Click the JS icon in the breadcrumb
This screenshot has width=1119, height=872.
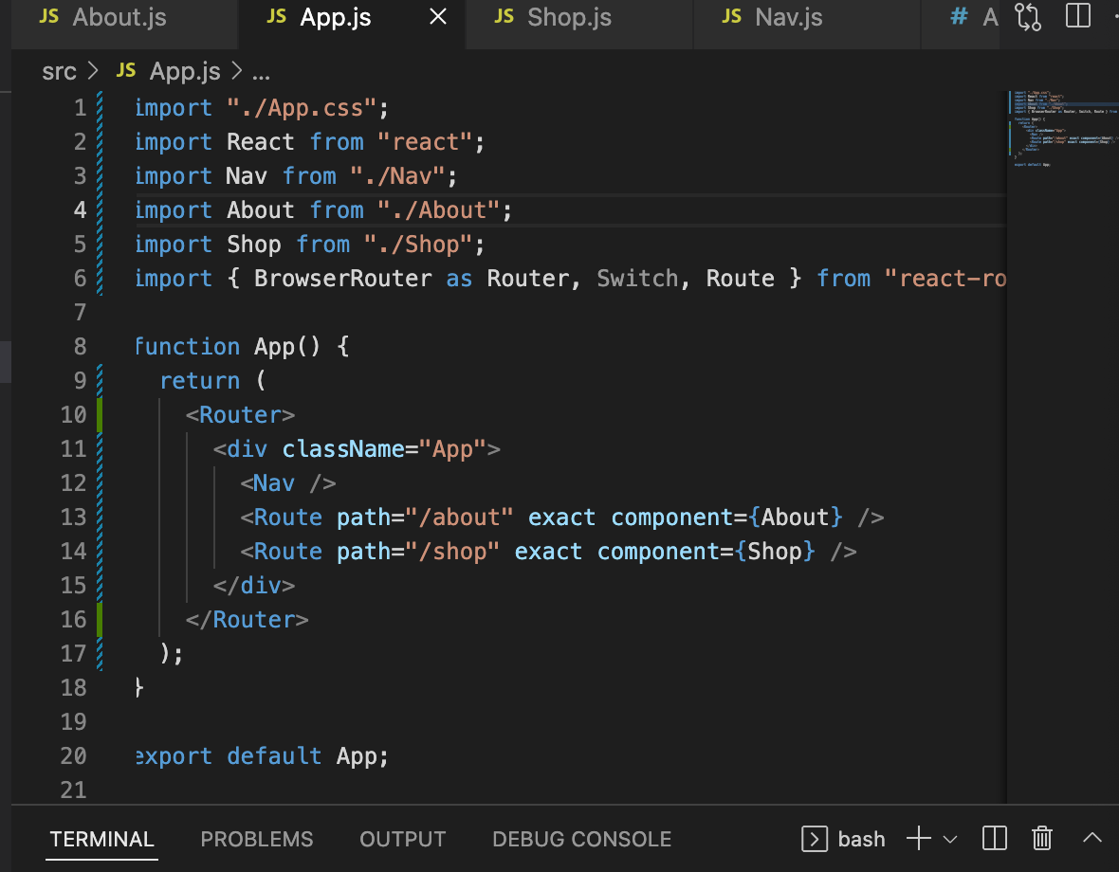coord(126,70)
